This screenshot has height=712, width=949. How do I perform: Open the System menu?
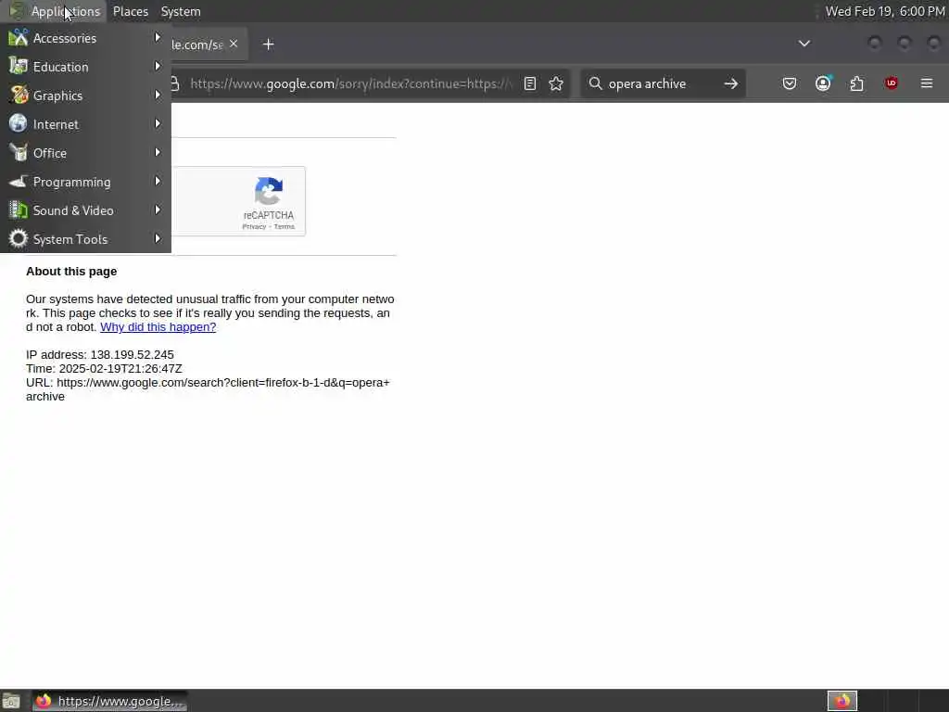pyautogui.click(x=181, y=11)
